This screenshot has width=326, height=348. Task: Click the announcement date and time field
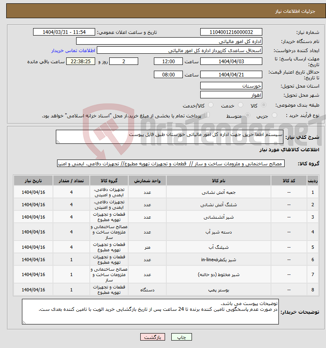point(64,32)
